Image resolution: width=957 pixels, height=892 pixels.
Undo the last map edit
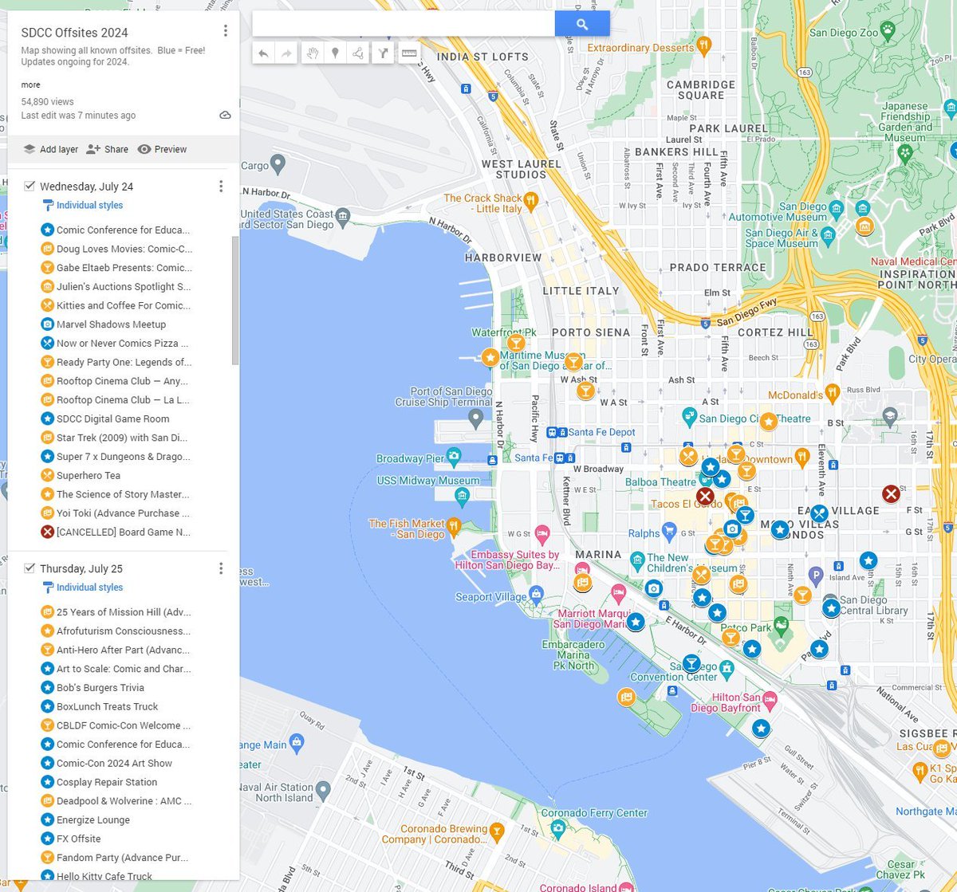(x=263, y=53)
